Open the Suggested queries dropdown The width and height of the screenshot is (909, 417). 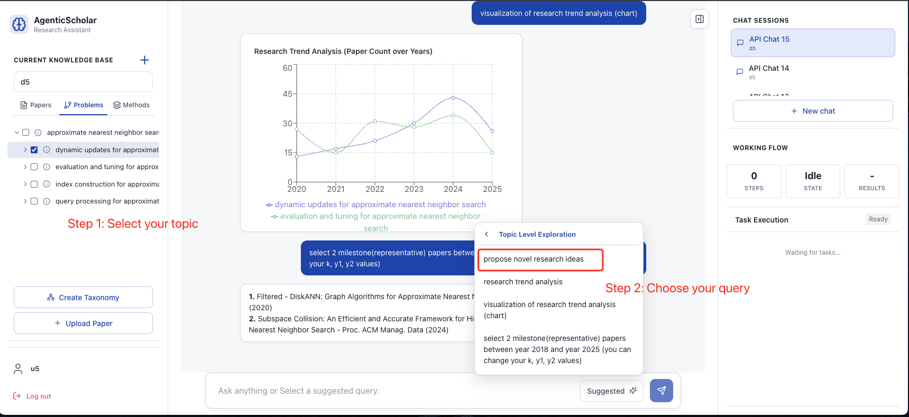(612, 391)
